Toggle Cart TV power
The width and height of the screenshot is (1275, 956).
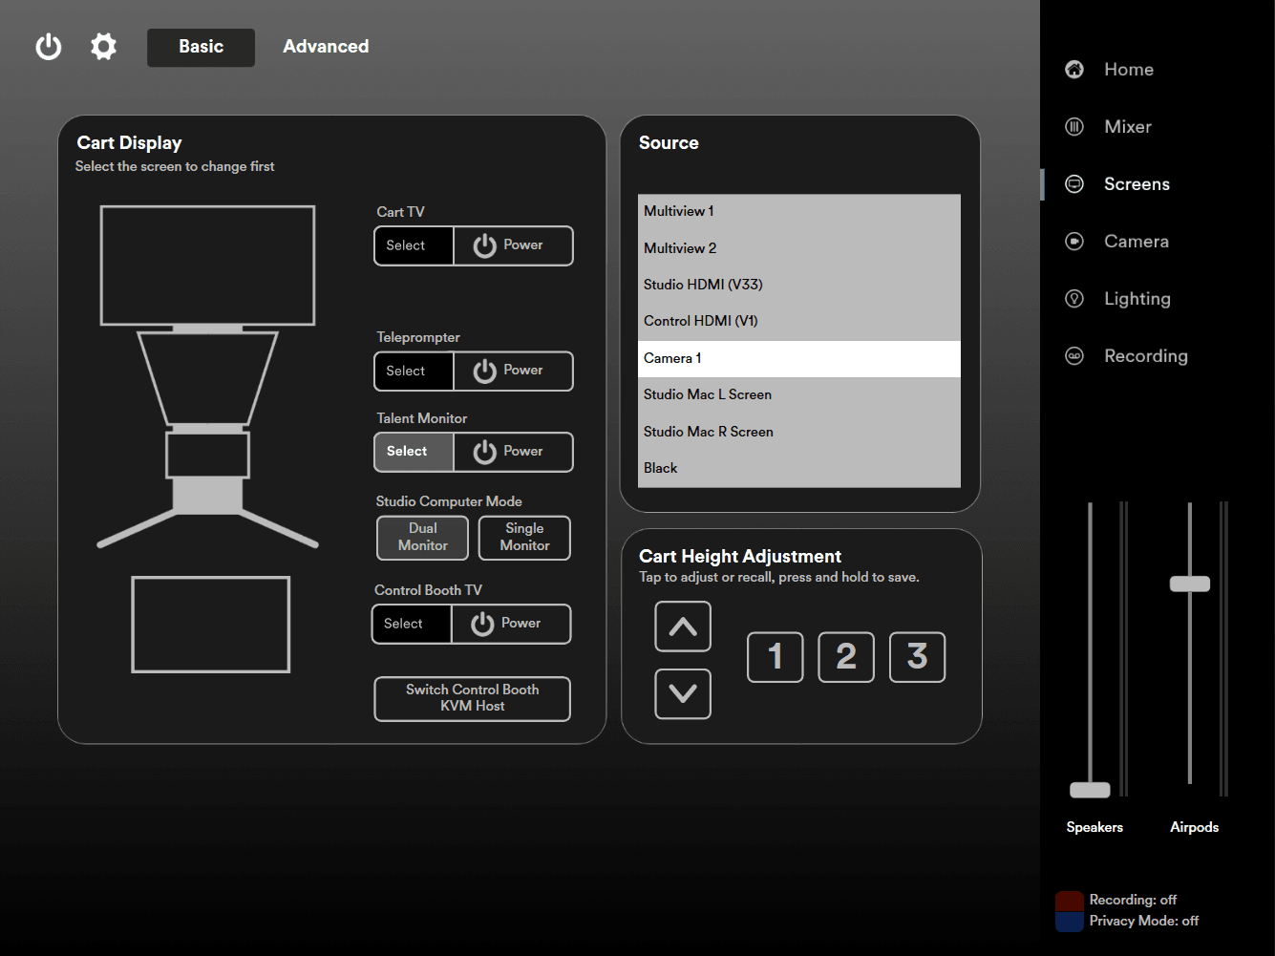pyautogui.click(x=513, y=245)
